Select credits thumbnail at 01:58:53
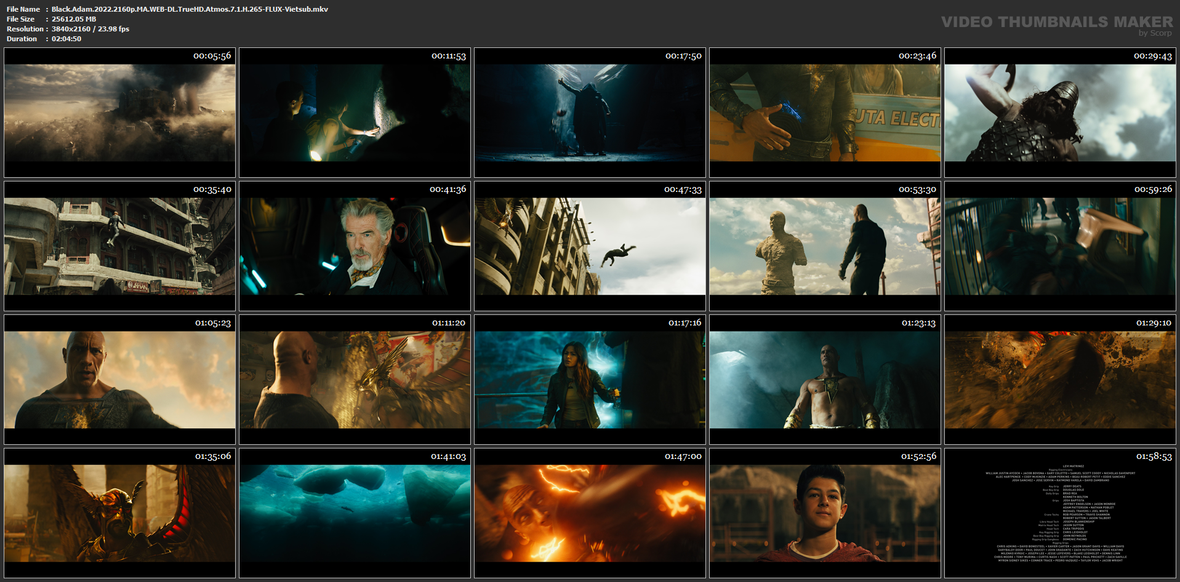1180x582 pixels. (1060, 513)
